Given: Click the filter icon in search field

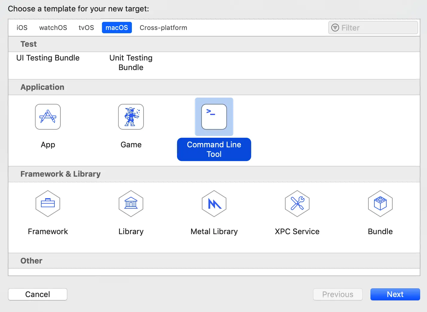Looking at the screenshot, I should point(335,28).
